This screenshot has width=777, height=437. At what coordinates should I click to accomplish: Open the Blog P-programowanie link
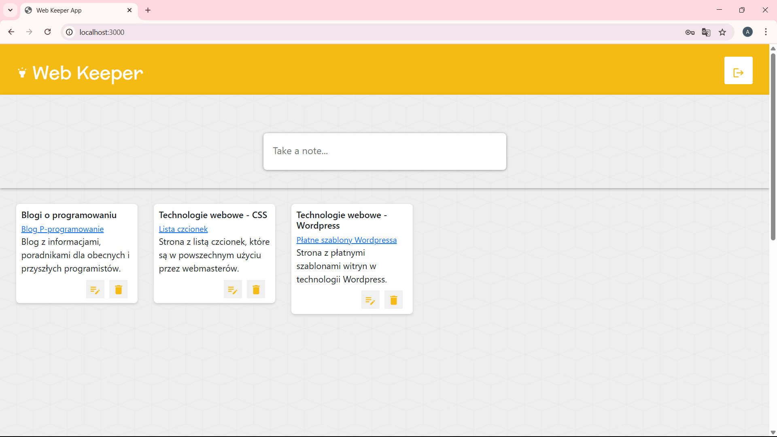(x=62, y=229)
